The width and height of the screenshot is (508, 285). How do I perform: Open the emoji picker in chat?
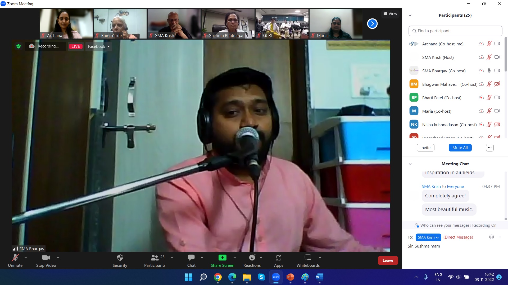(491, 237)
